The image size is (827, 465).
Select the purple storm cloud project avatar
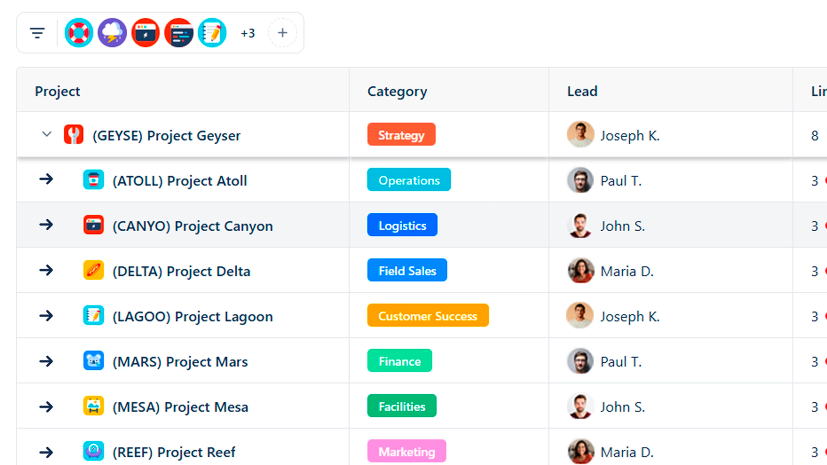(x=112, y=33)
